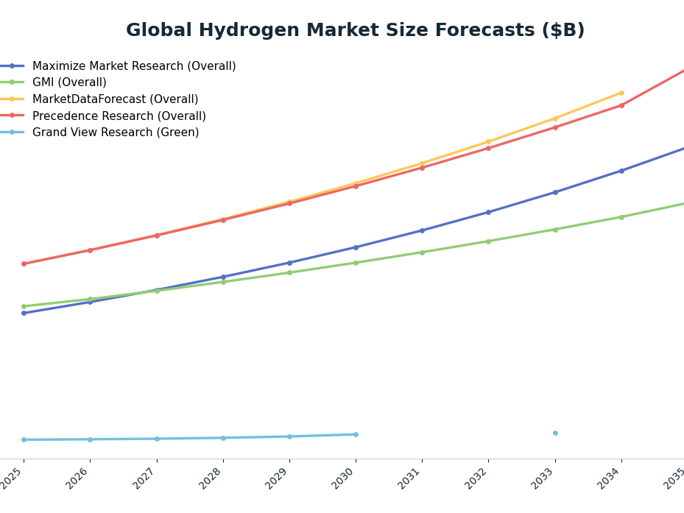Click the green GMI 2029 data point
Viewport: 684px width, 513px height.
289,272
